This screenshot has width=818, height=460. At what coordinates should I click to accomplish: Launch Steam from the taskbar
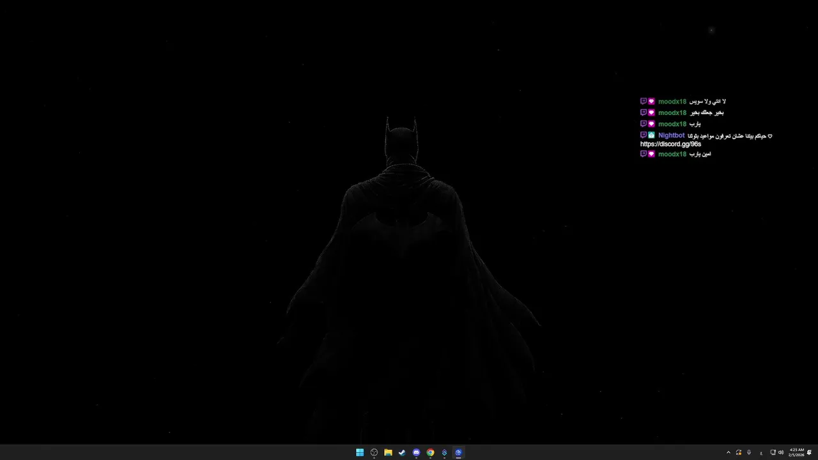(402, 452)
